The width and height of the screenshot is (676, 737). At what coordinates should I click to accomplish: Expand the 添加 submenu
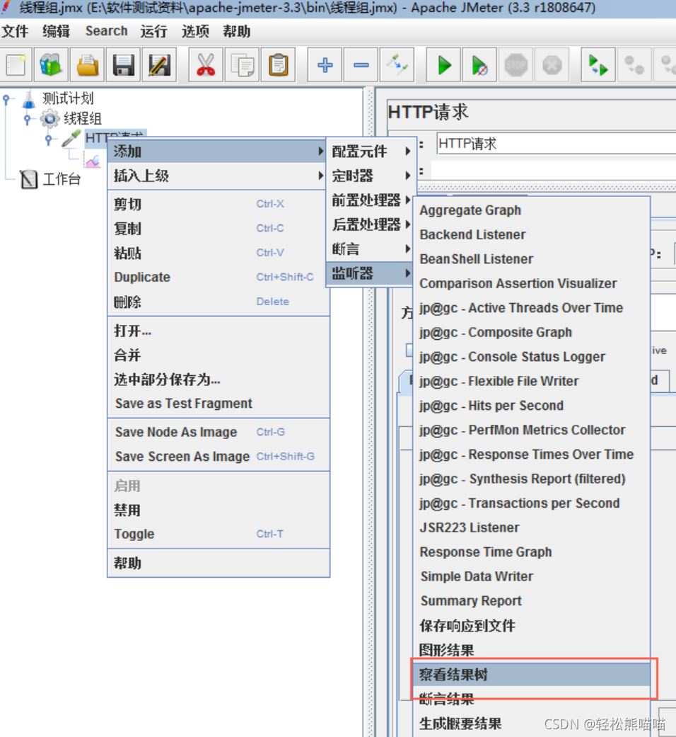218,152
